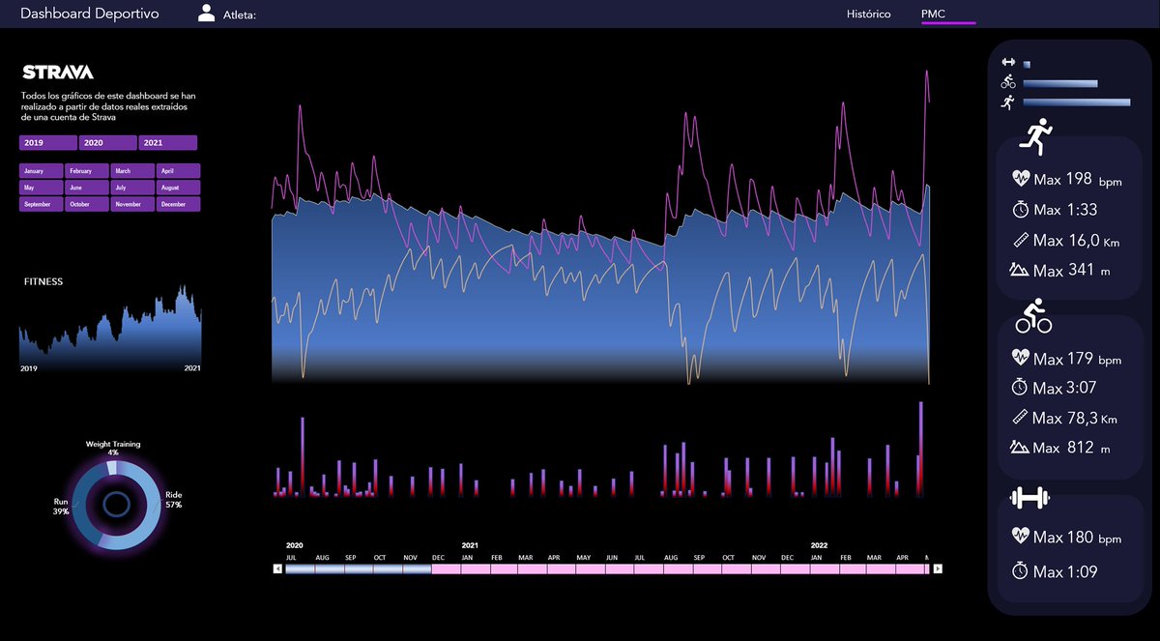
Task: Click the timeline left scroll arrow
Action: pyautogui.click(x=277, y=569)
